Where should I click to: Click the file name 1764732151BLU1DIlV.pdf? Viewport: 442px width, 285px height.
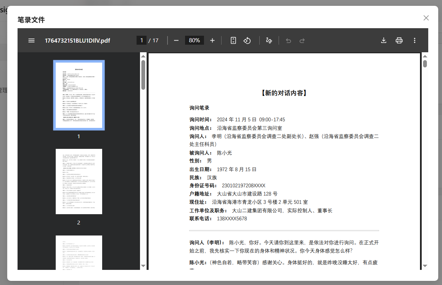tap(77, 41)
